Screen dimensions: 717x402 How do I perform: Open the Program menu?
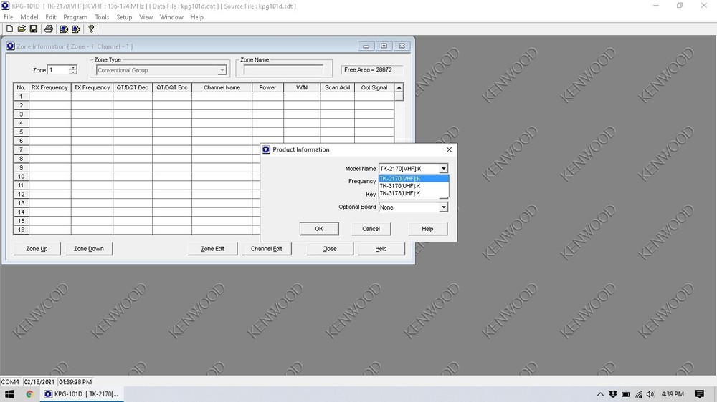tap(75, 17)
